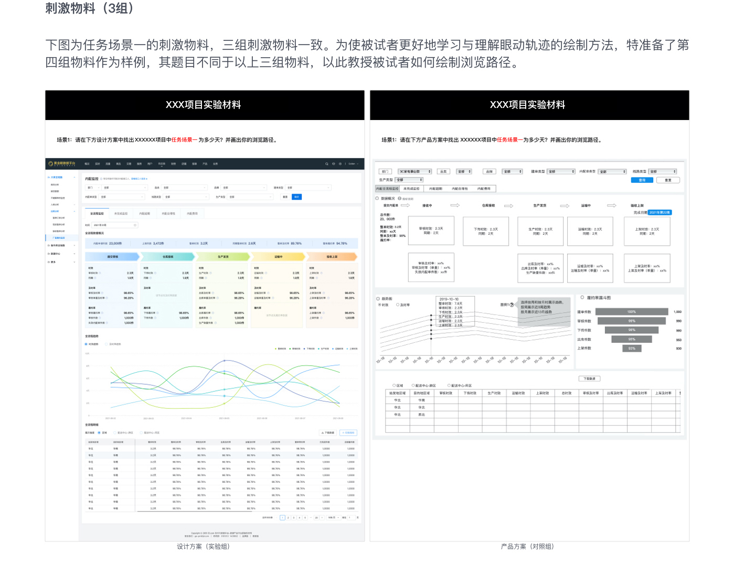This screenshot has height=576, width=734.
Task: Click info icon beside 审核时效 in the 提交审核 card
Action: (100, 273)
